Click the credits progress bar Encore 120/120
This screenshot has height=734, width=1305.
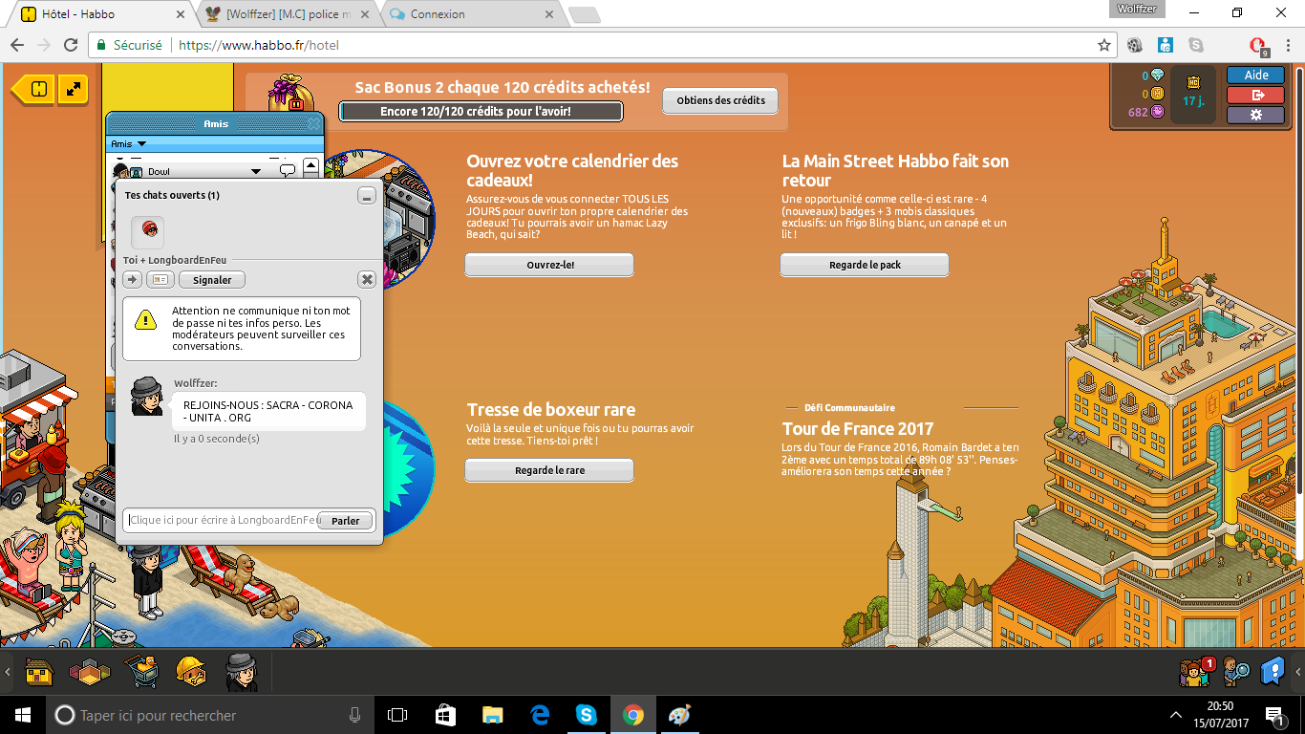click(x=481, y=112)
